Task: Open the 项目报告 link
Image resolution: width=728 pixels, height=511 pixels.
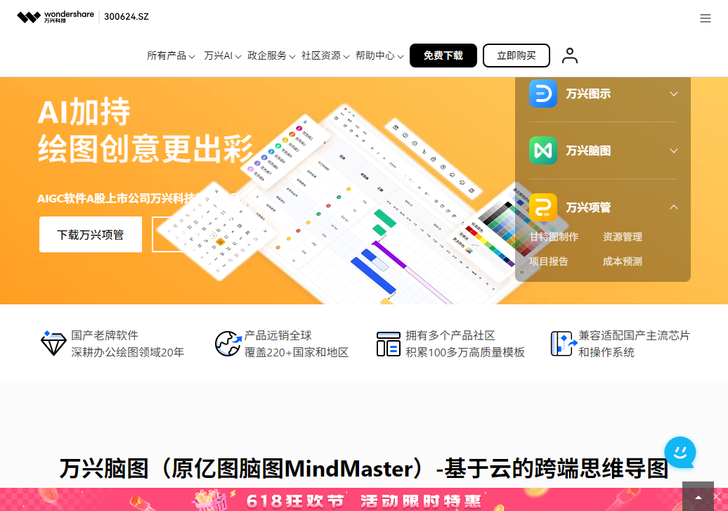Action: (548, 261)
